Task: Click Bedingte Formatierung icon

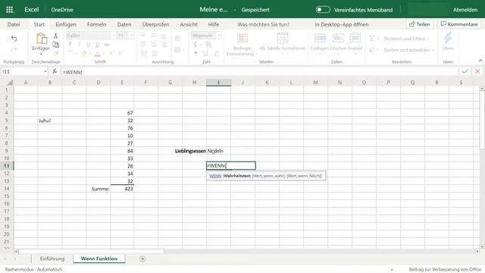Action: click(242, 38)
